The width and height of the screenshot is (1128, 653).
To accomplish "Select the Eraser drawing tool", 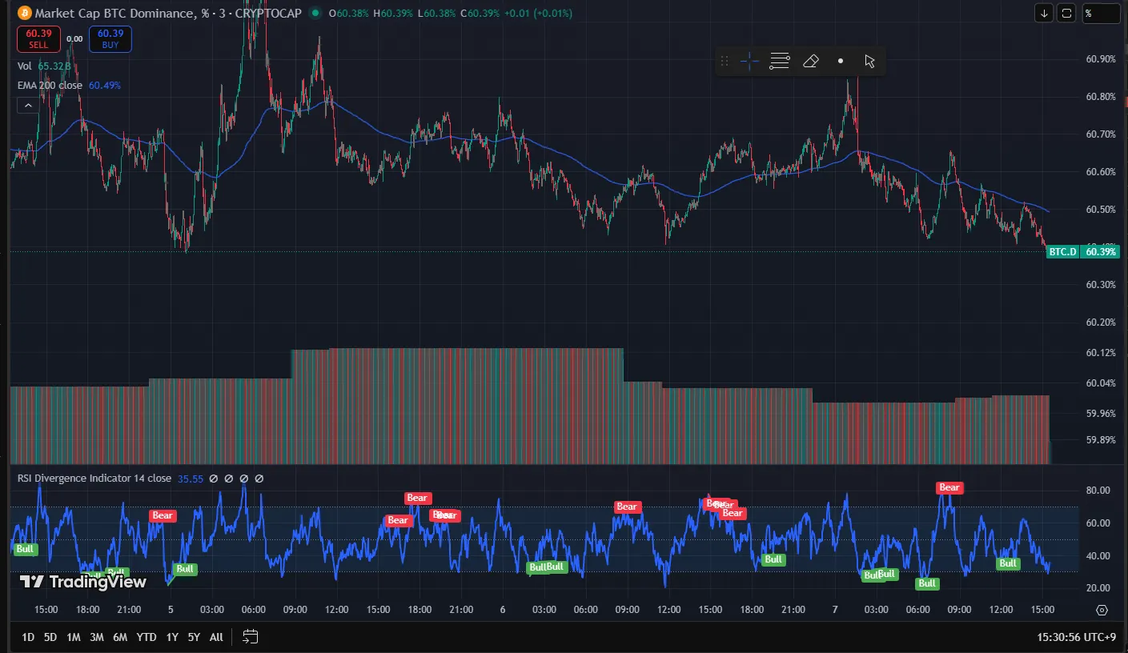I will 810,60.
